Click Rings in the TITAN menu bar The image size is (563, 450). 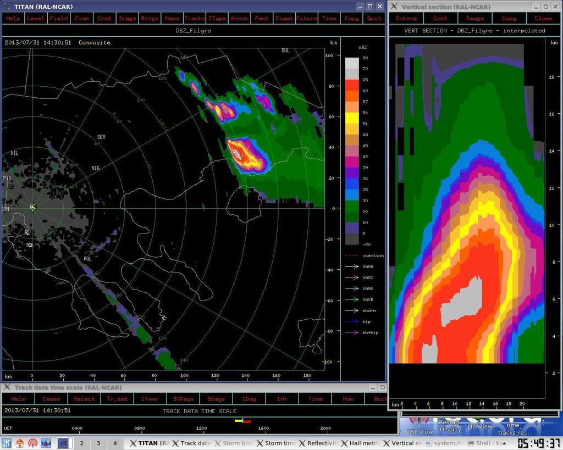click(150, 18)
